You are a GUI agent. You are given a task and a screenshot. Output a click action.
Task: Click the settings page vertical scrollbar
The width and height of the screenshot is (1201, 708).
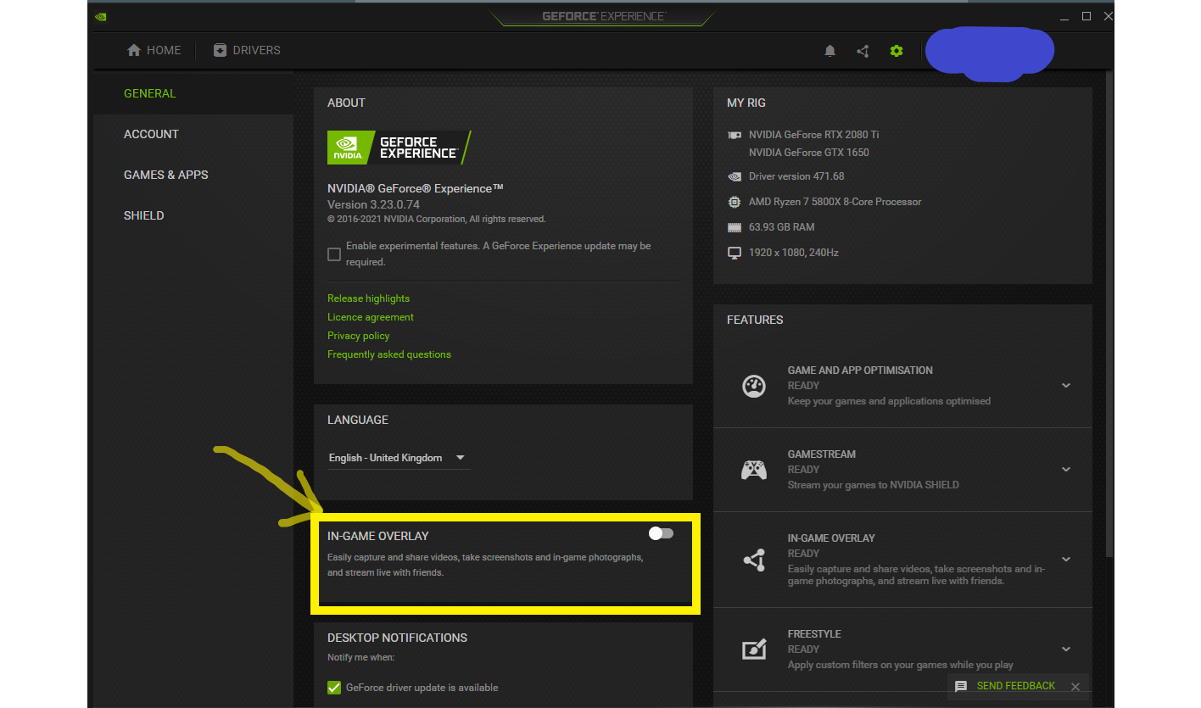[1109, 314]
